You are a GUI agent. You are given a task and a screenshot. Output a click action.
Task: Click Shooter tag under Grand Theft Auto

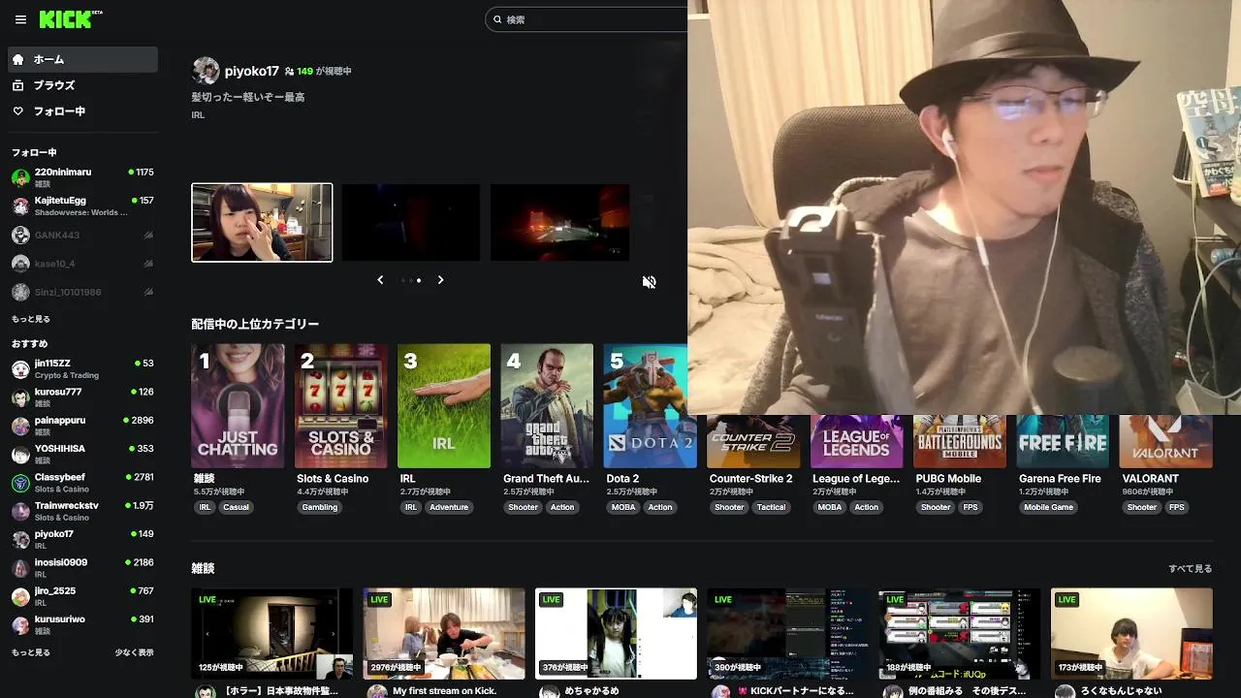coord(523,507)
